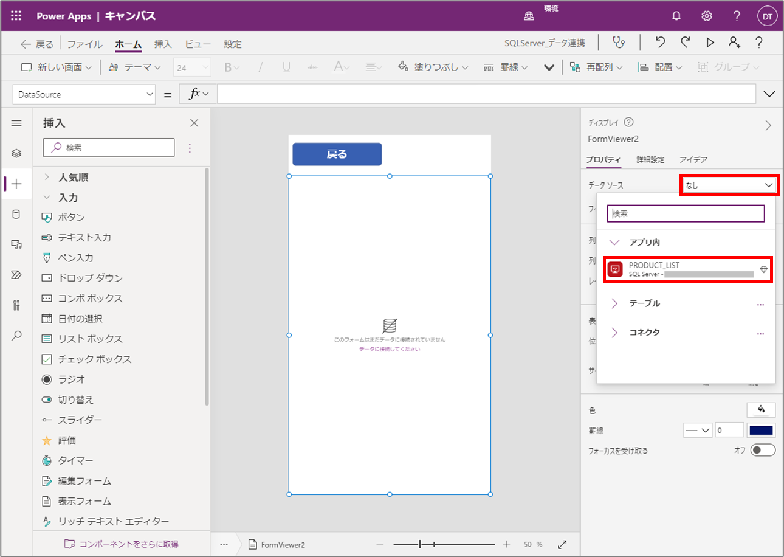784x557 pixels.
Task: Click the 戻る button on the canvas
Action: [x=337, y=154]
